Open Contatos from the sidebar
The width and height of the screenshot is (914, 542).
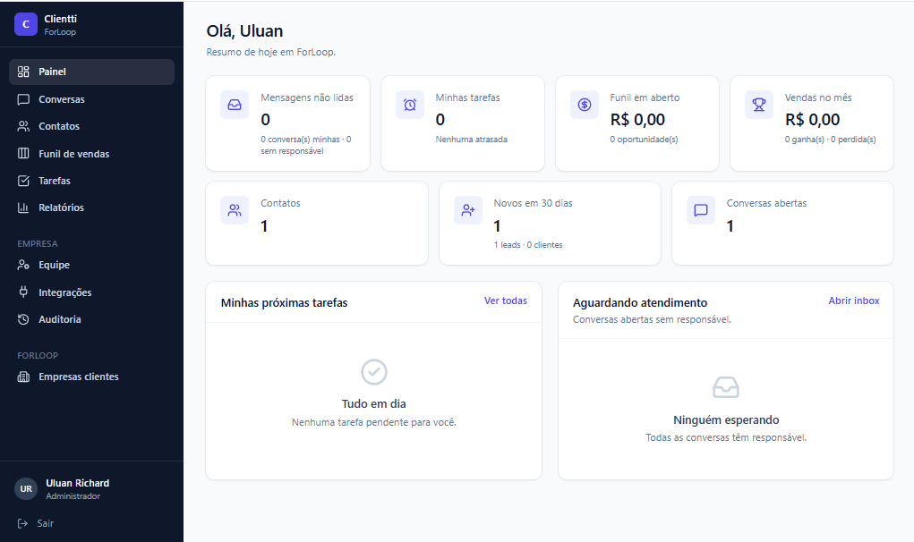[x=91, y=126]
